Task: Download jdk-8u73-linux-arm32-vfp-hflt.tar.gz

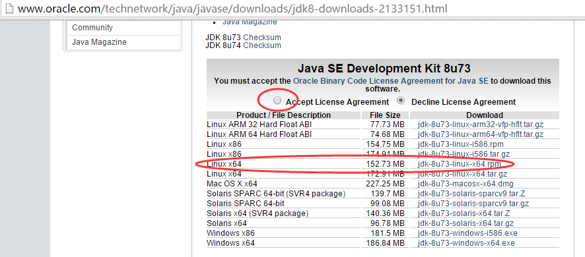Action: pos(481,125)
